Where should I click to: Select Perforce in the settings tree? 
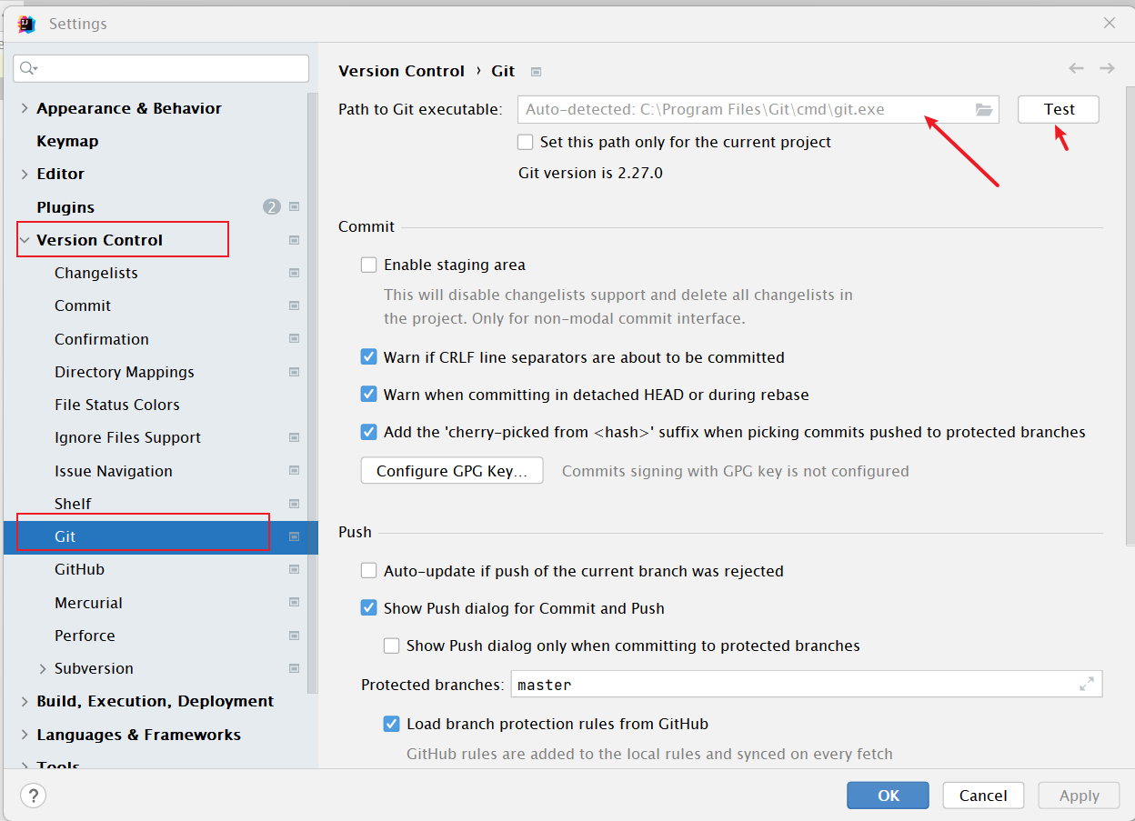(x=85, y=636)
